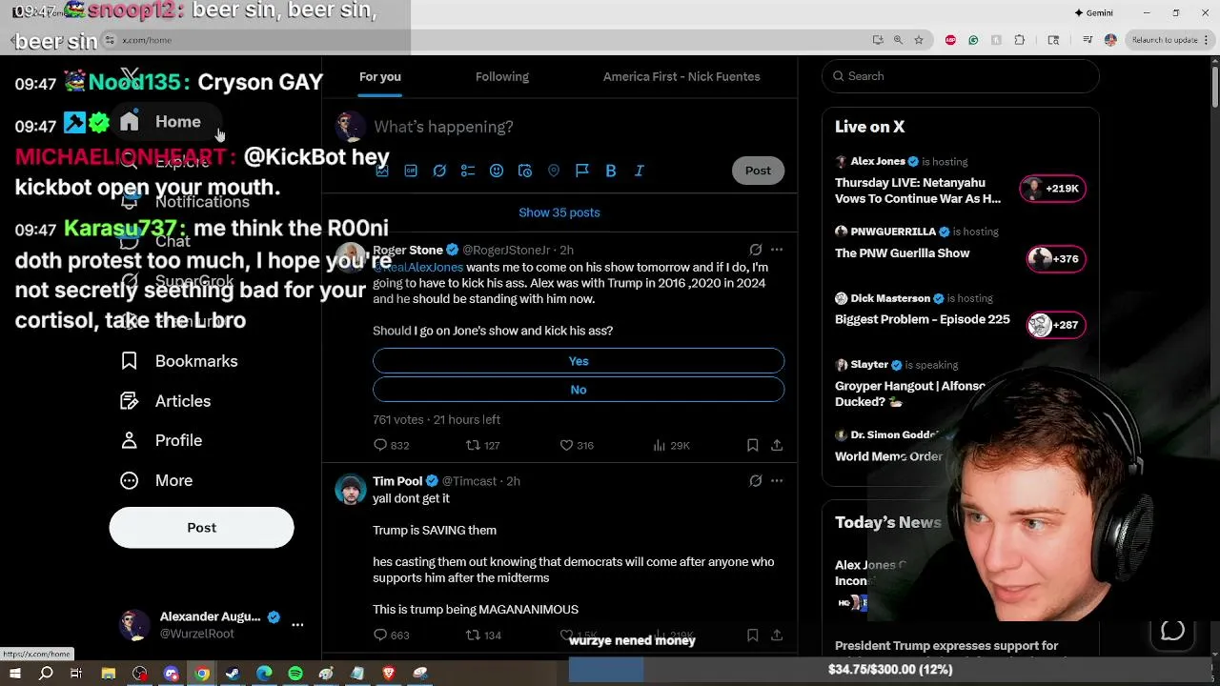
Task: Click the X search box
Action: [x=961, y=76]
